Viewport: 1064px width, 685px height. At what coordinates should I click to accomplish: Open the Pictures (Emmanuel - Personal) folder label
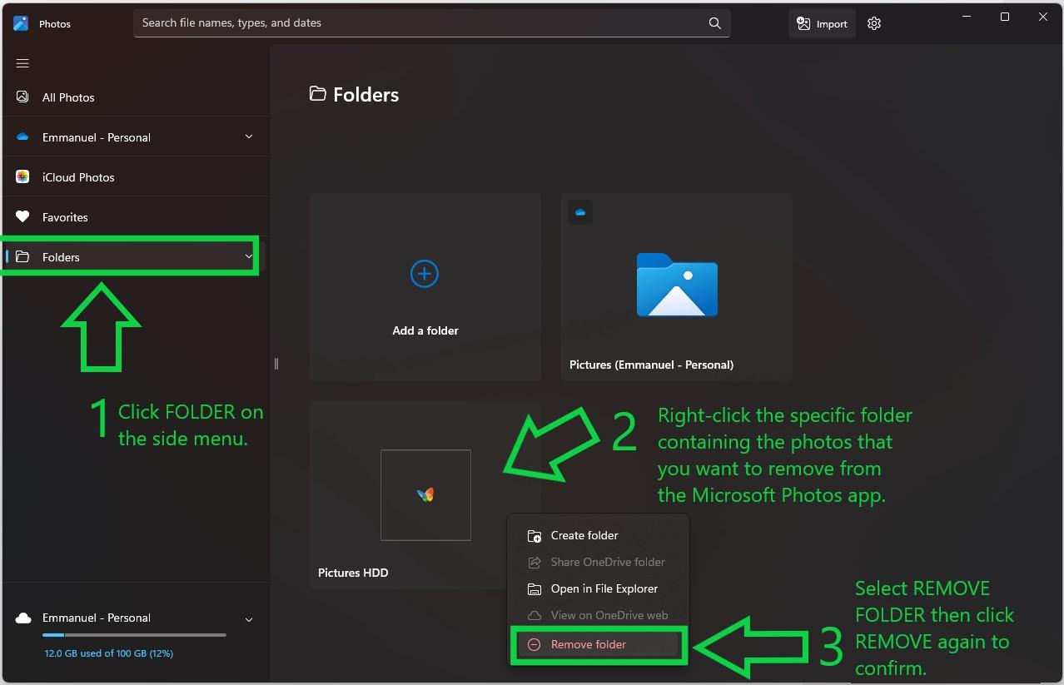651,365
